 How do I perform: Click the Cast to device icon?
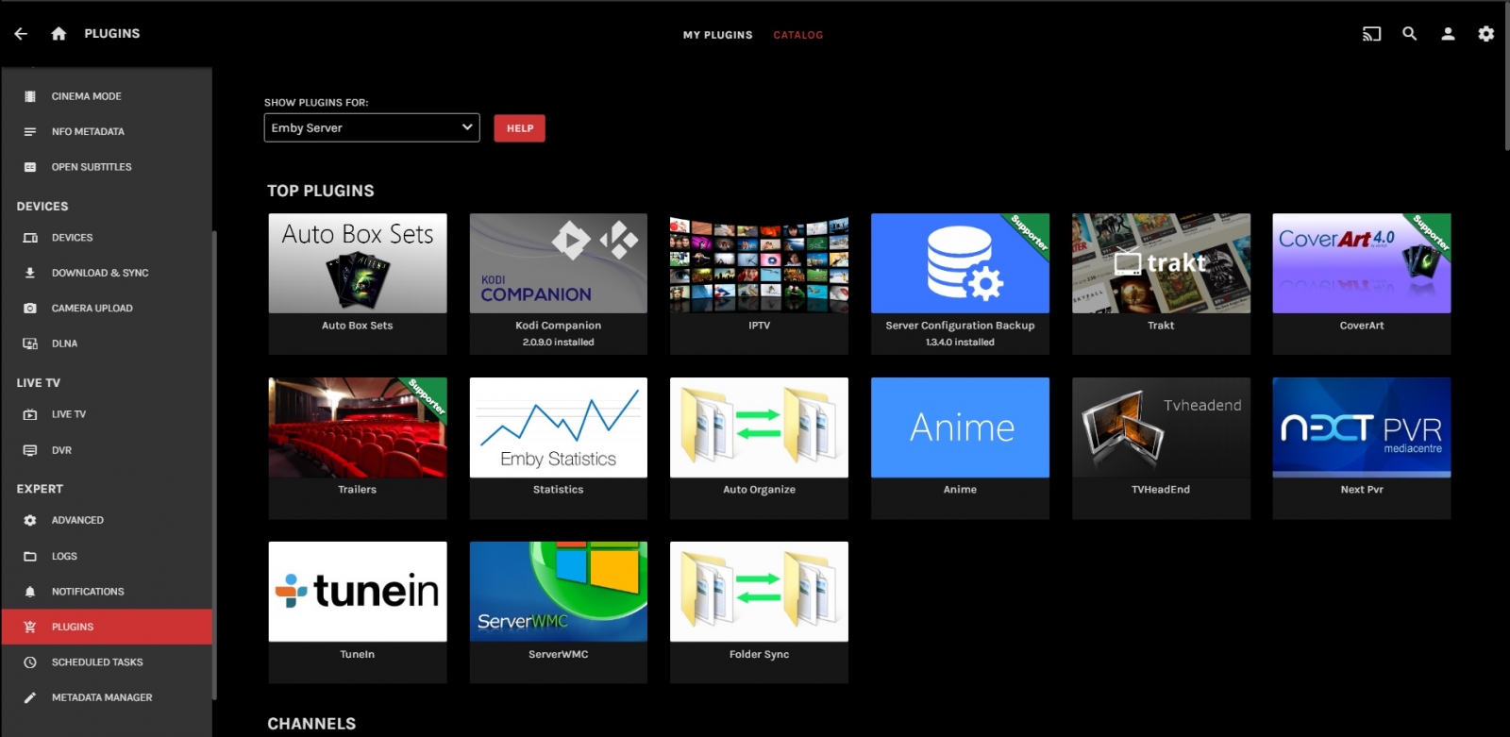(1371, 34)
